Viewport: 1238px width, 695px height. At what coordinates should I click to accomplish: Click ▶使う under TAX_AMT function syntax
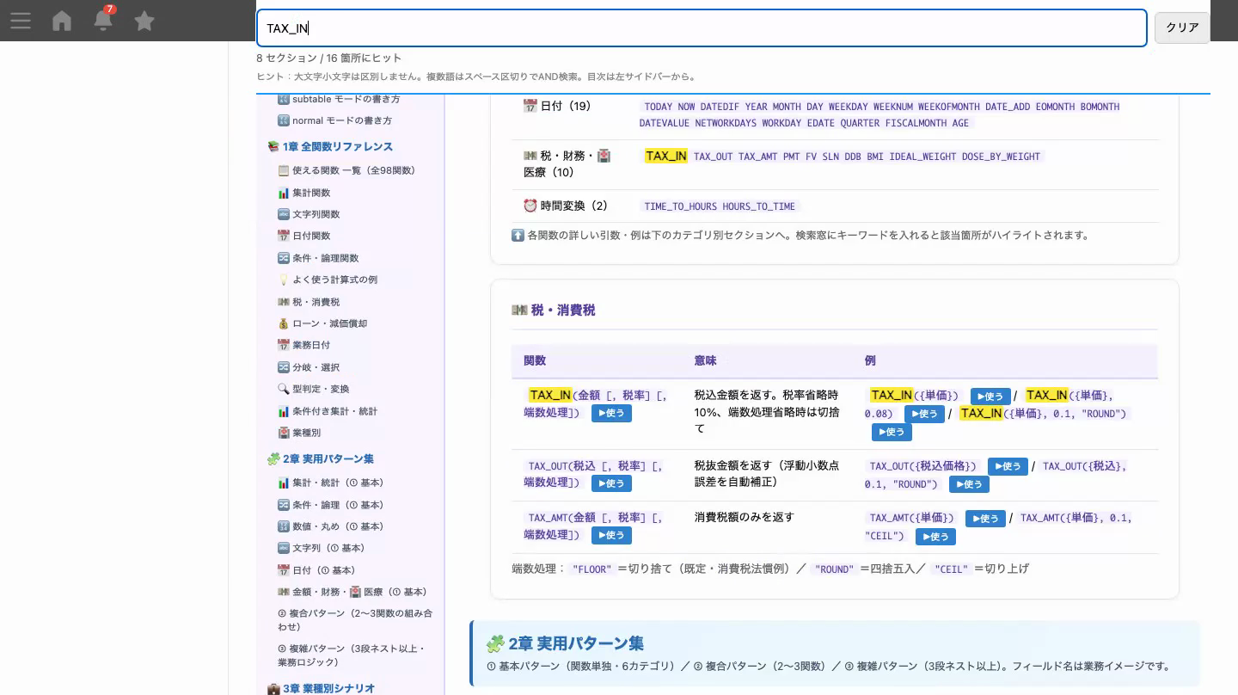[x=611, y=535]
